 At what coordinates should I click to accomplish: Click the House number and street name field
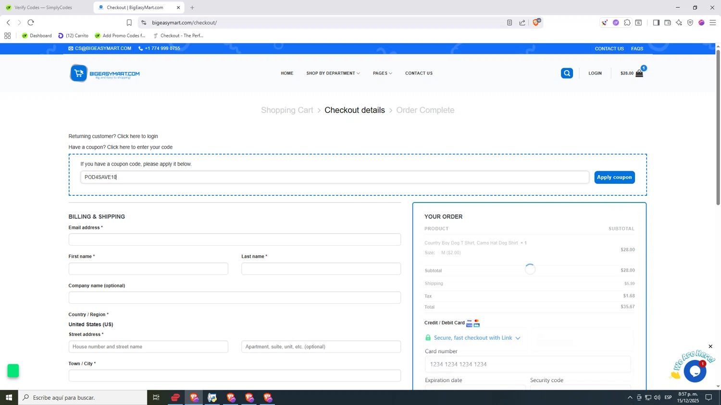coord(149,346)
